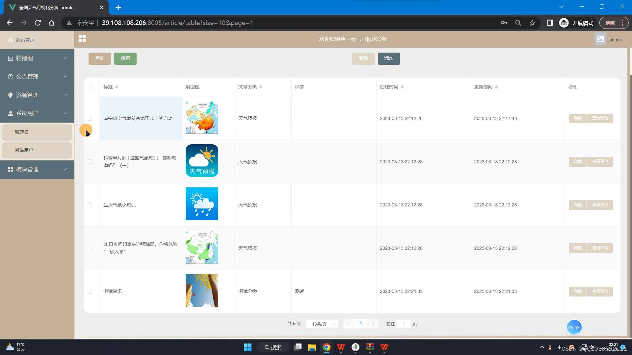Collapse the 系统用户 menu chevron
Image resolution: width=632 pixels, height=355 pixels.
coord(65,113)
